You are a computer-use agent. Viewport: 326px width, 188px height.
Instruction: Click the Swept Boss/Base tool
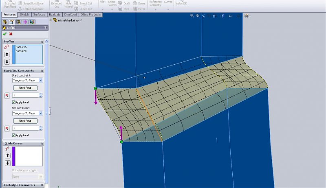point(31,3)
